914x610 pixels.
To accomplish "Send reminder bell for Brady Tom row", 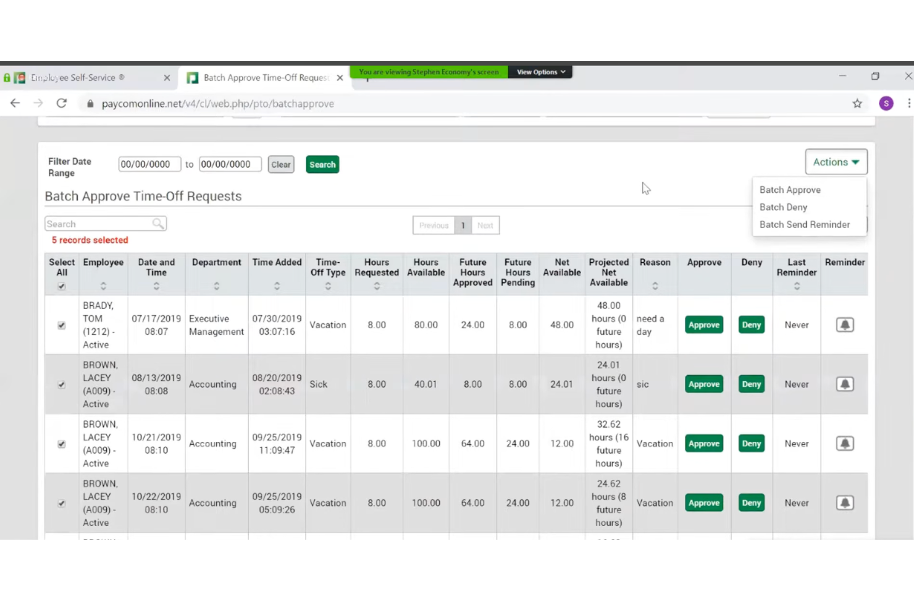I will pyautogui.click(x=845, y=324).
